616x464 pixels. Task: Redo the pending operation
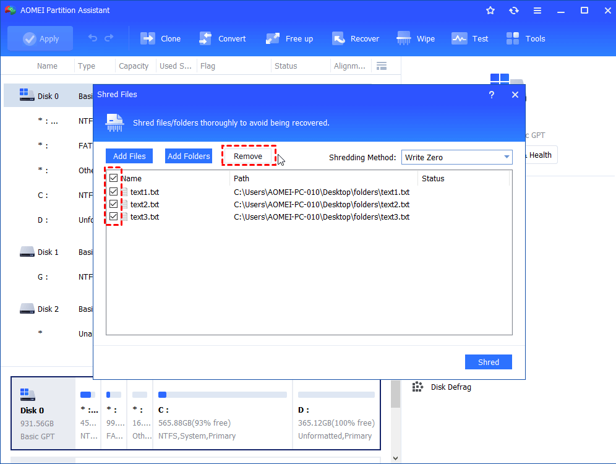tap(109, 38)
